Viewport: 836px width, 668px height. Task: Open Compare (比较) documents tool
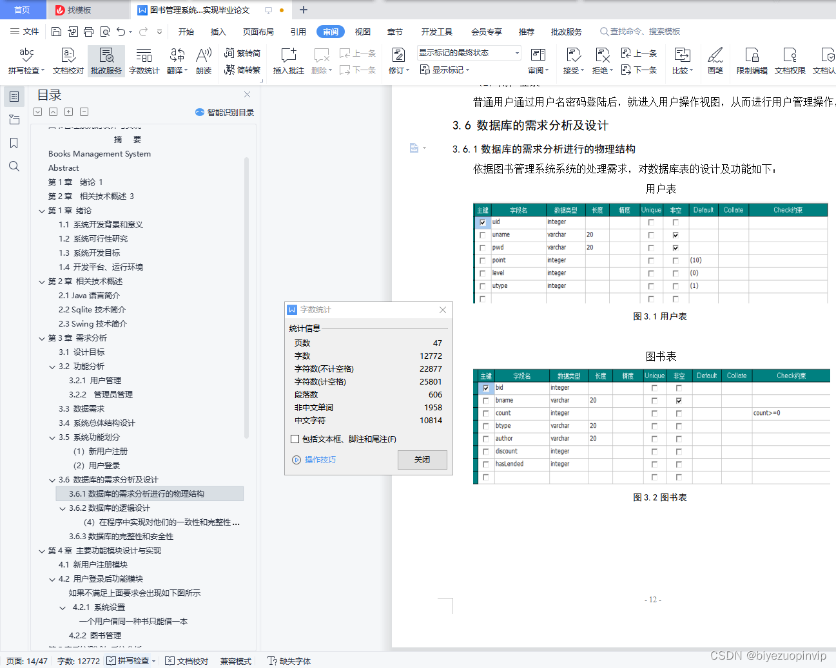(x=683, y=61)
